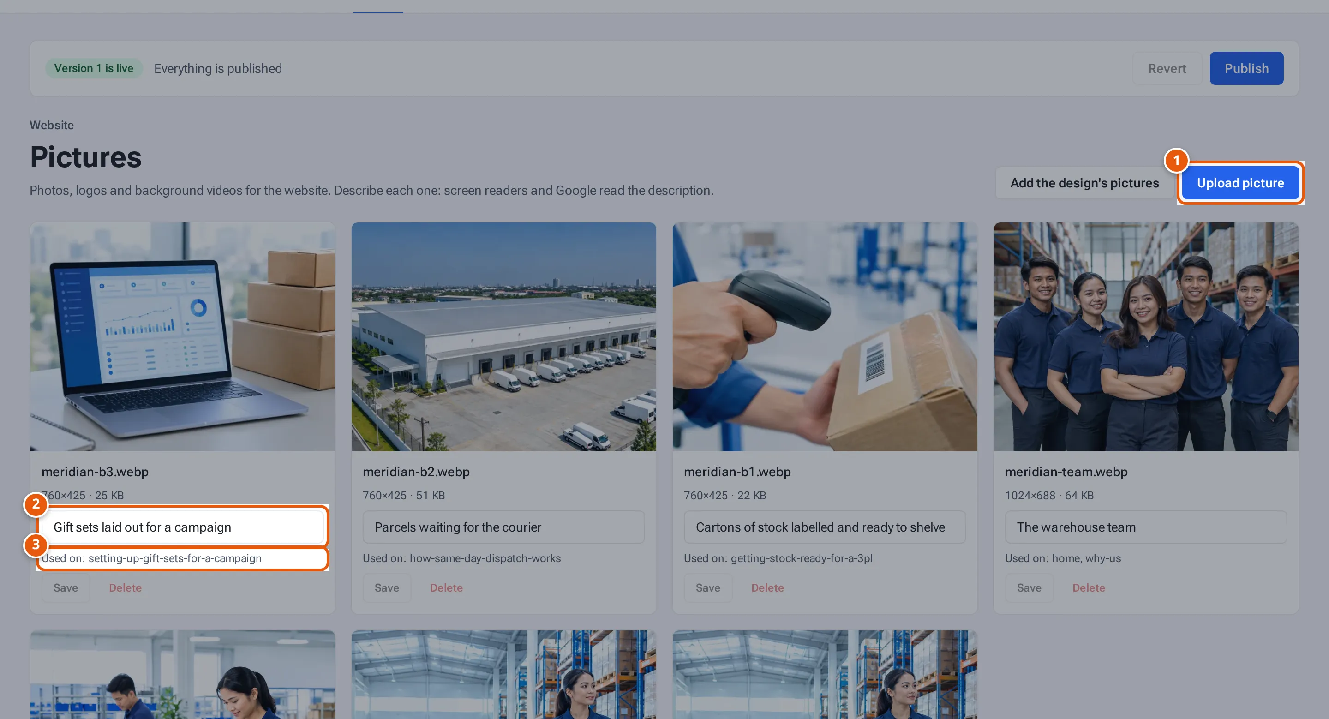Viewport: 1329px width, 719px height.
Task: Click Add the design's pictures button
Action: [x=1084, y=183]
